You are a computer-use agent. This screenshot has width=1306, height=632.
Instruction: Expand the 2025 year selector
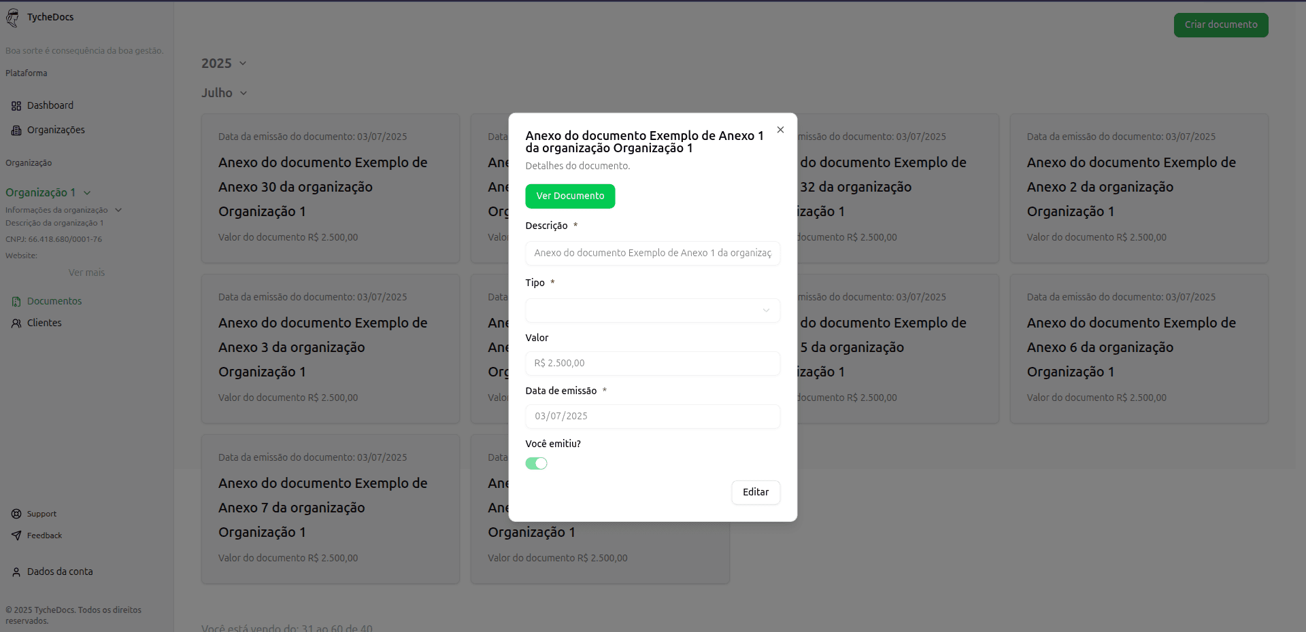[x=224, y=63]
